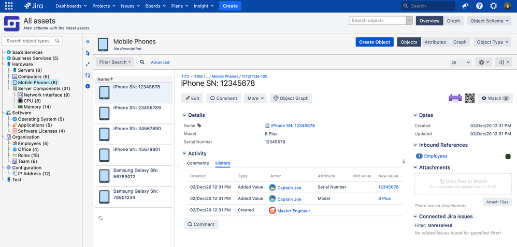Click the All assets schema logo
Screen dimensions: 517x247
(11, 23)
